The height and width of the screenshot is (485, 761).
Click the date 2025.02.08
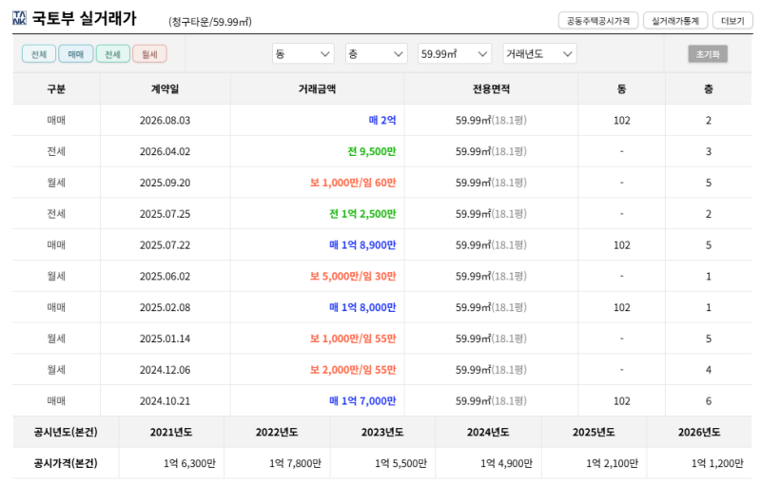[x=165, y=307]
